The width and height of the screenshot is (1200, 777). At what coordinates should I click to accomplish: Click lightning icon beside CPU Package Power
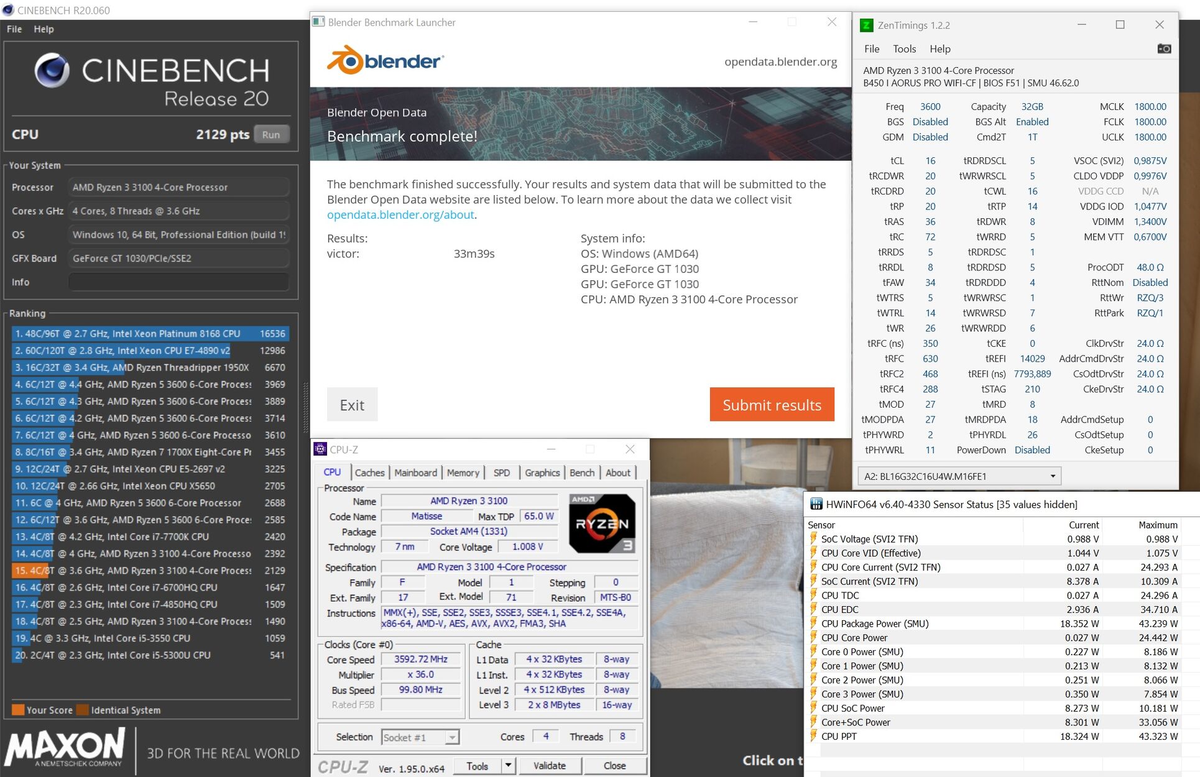click(x=813, y=623)
